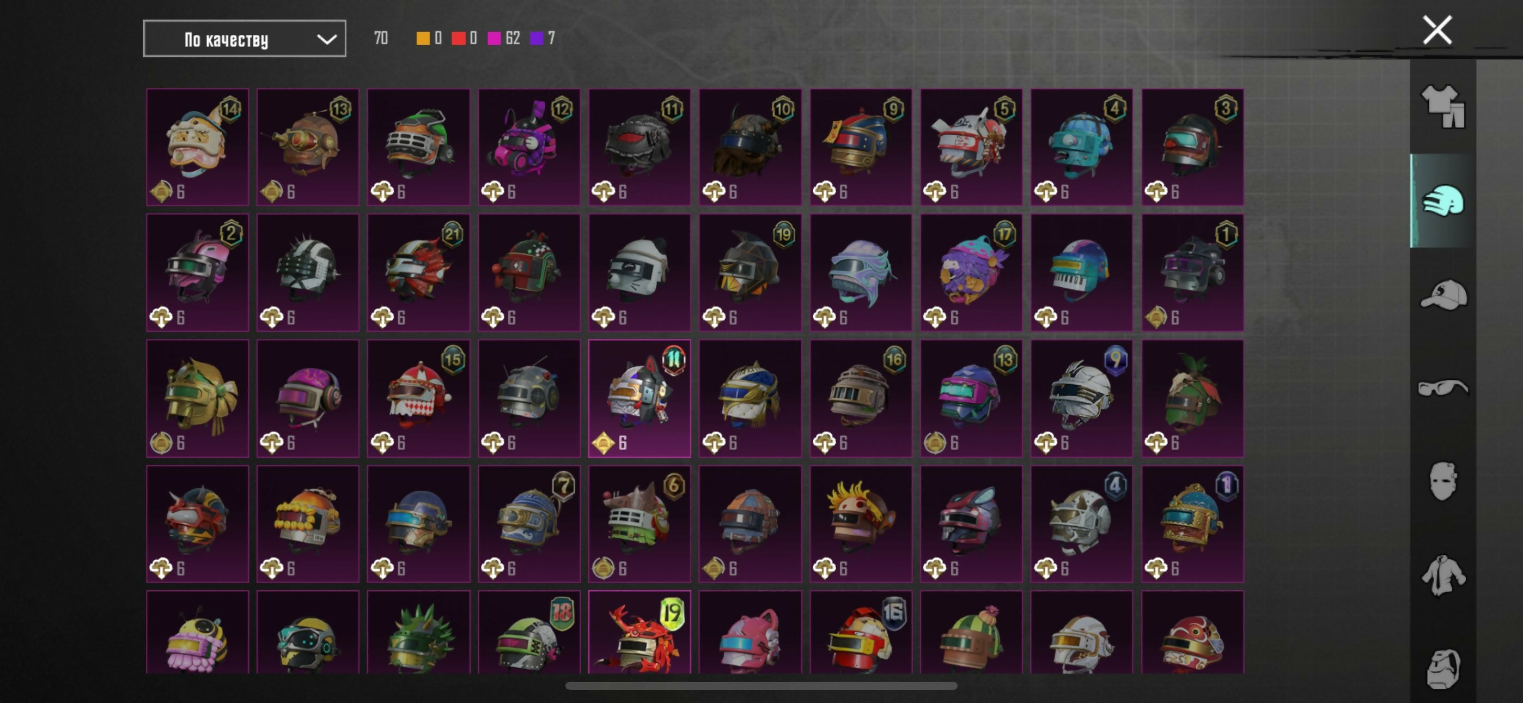
Task: Filter by the orange quality swatch
Action: (423, 39)
